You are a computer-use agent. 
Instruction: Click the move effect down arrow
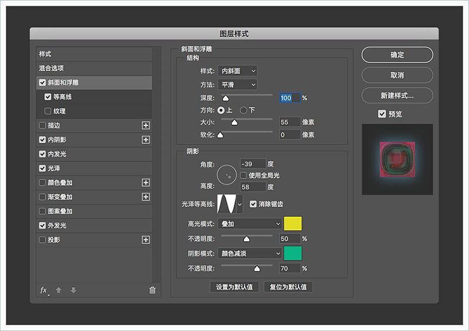pyautogui.click(x=73, y=290)
